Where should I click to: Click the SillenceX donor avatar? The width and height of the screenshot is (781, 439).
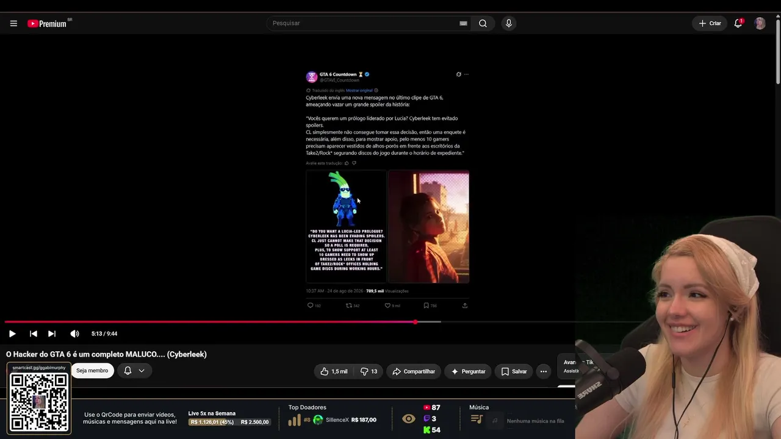[x=318, y=420]
